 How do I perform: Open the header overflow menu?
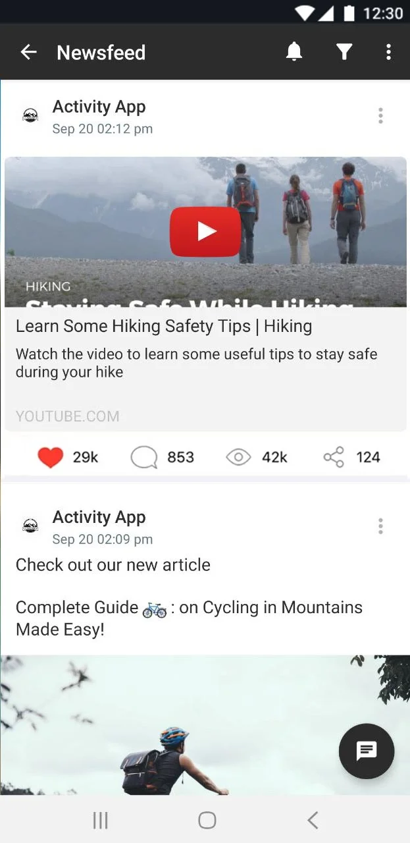tap(388, 52)
